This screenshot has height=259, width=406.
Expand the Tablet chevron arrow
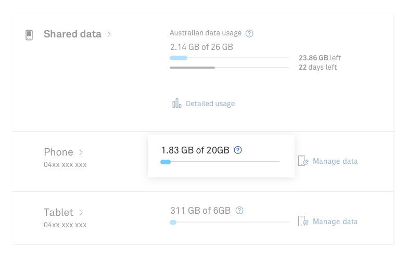pos(81,213)
